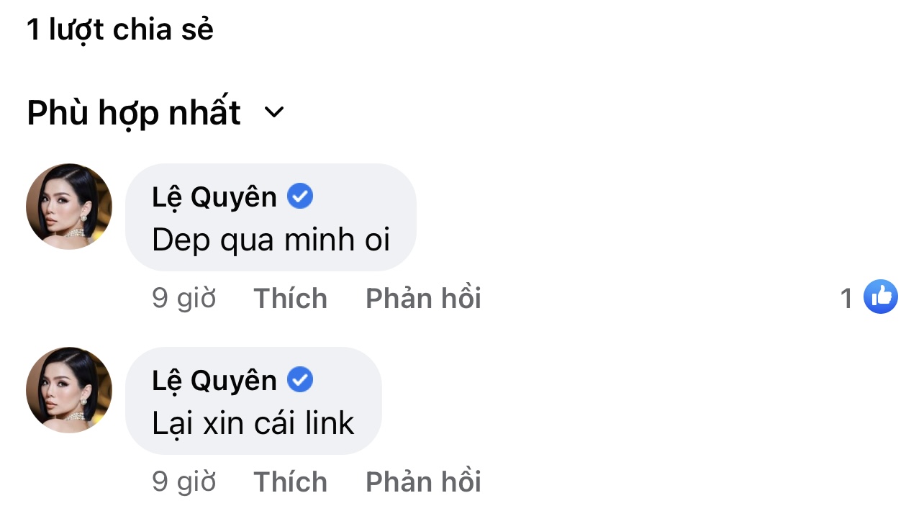924x529 pixels.
Task: View the reaction count '1' on first comment
Action: tap(847, 298)
